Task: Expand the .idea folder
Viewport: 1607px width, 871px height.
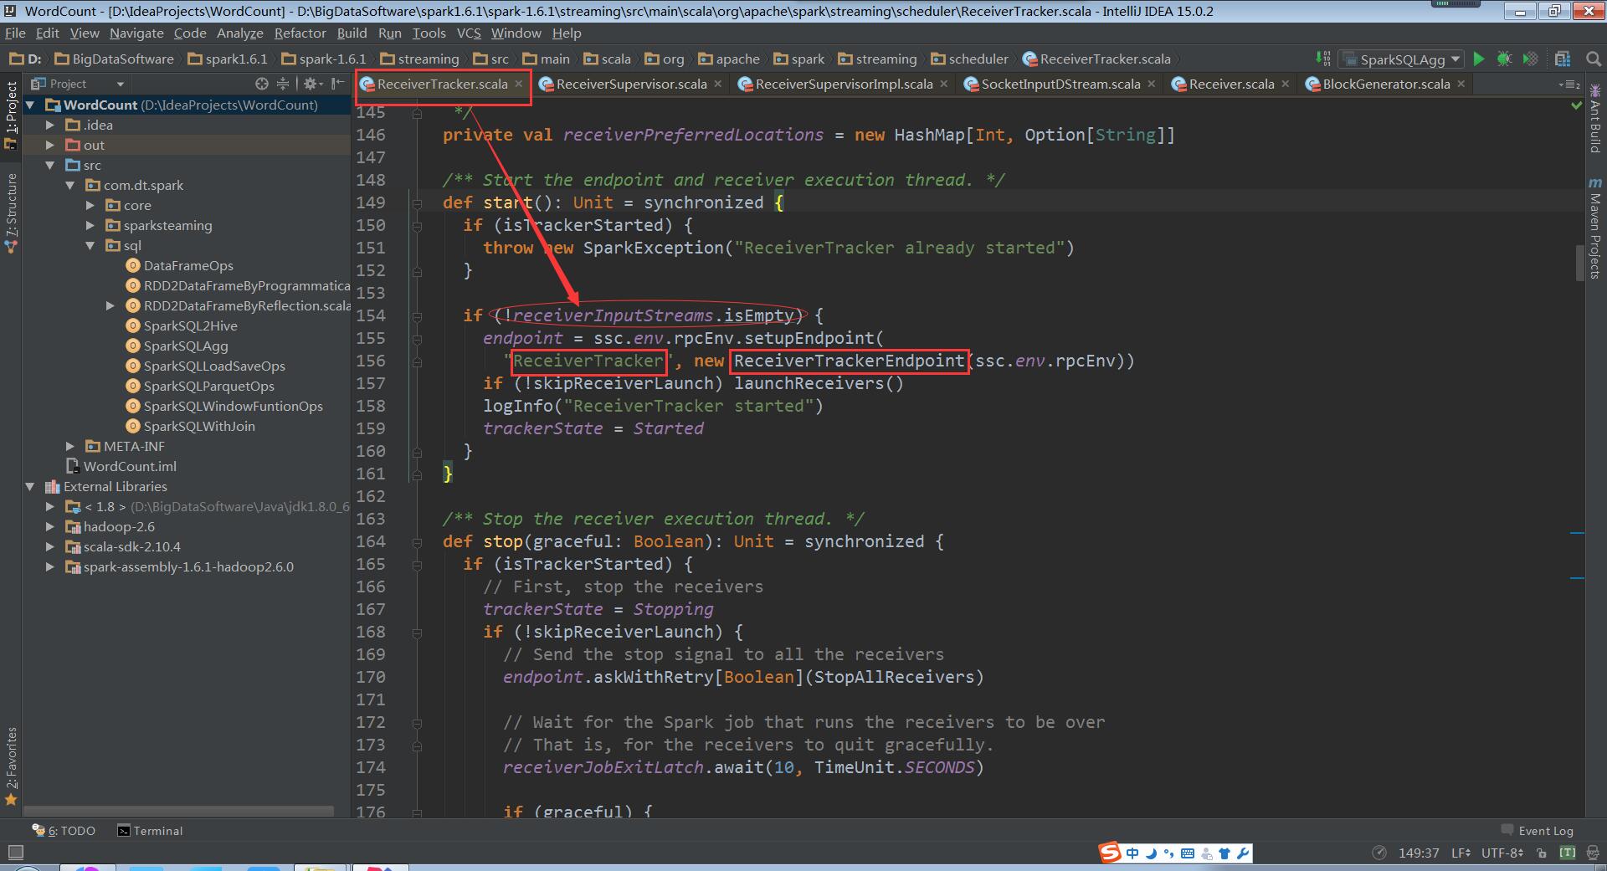Action: [50, 125]
